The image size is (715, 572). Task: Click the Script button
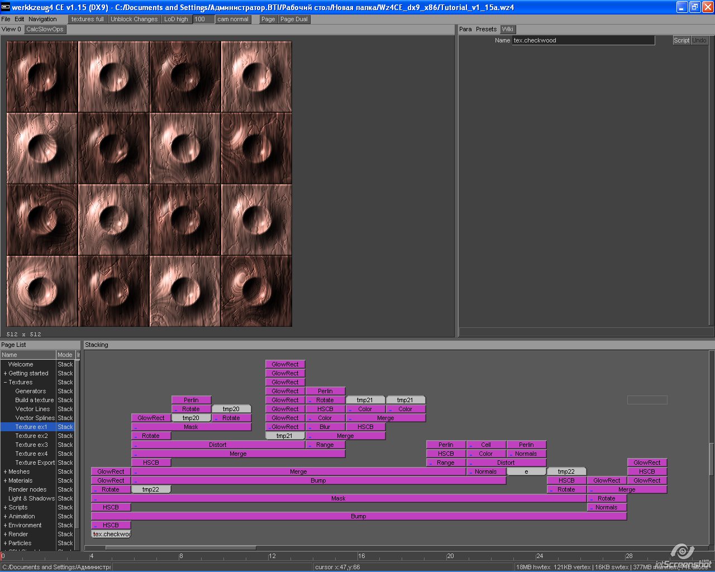[x=681, y=40]
